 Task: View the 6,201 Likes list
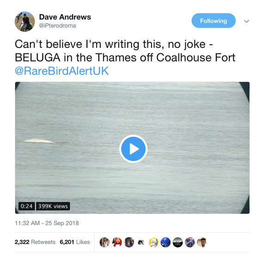pos(75,242)
